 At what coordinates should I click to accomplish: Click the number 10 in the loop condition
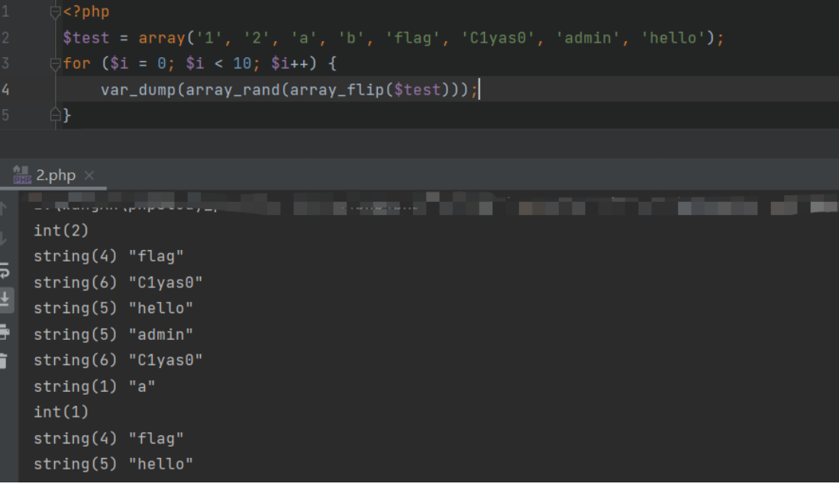tap(242, 63)
